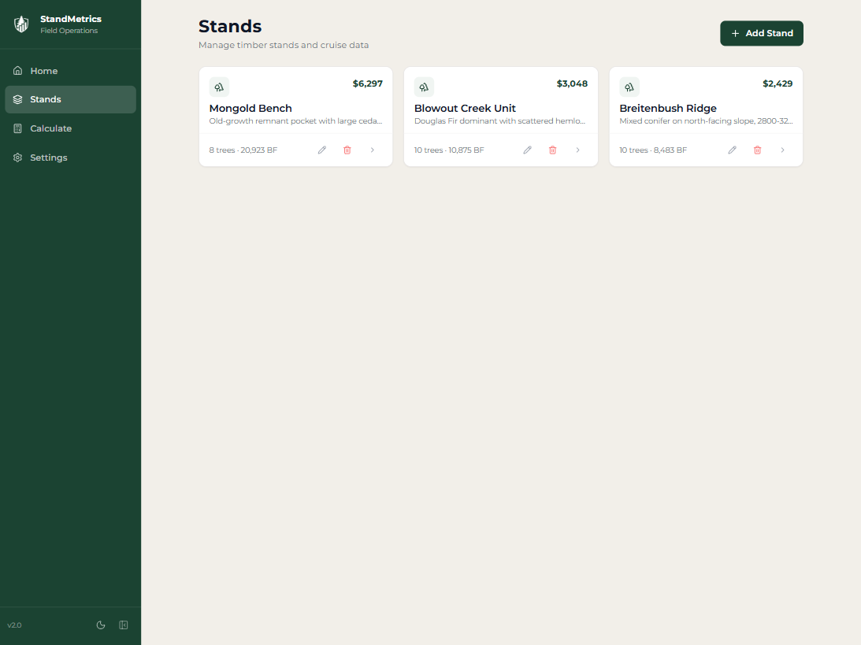Click trash icon on Breitenbush Ridge card

click(x=758, y=150)
